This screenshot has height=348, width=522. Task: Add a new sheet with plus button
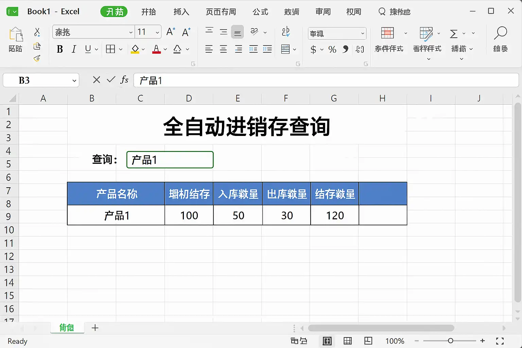coord(95,328)
